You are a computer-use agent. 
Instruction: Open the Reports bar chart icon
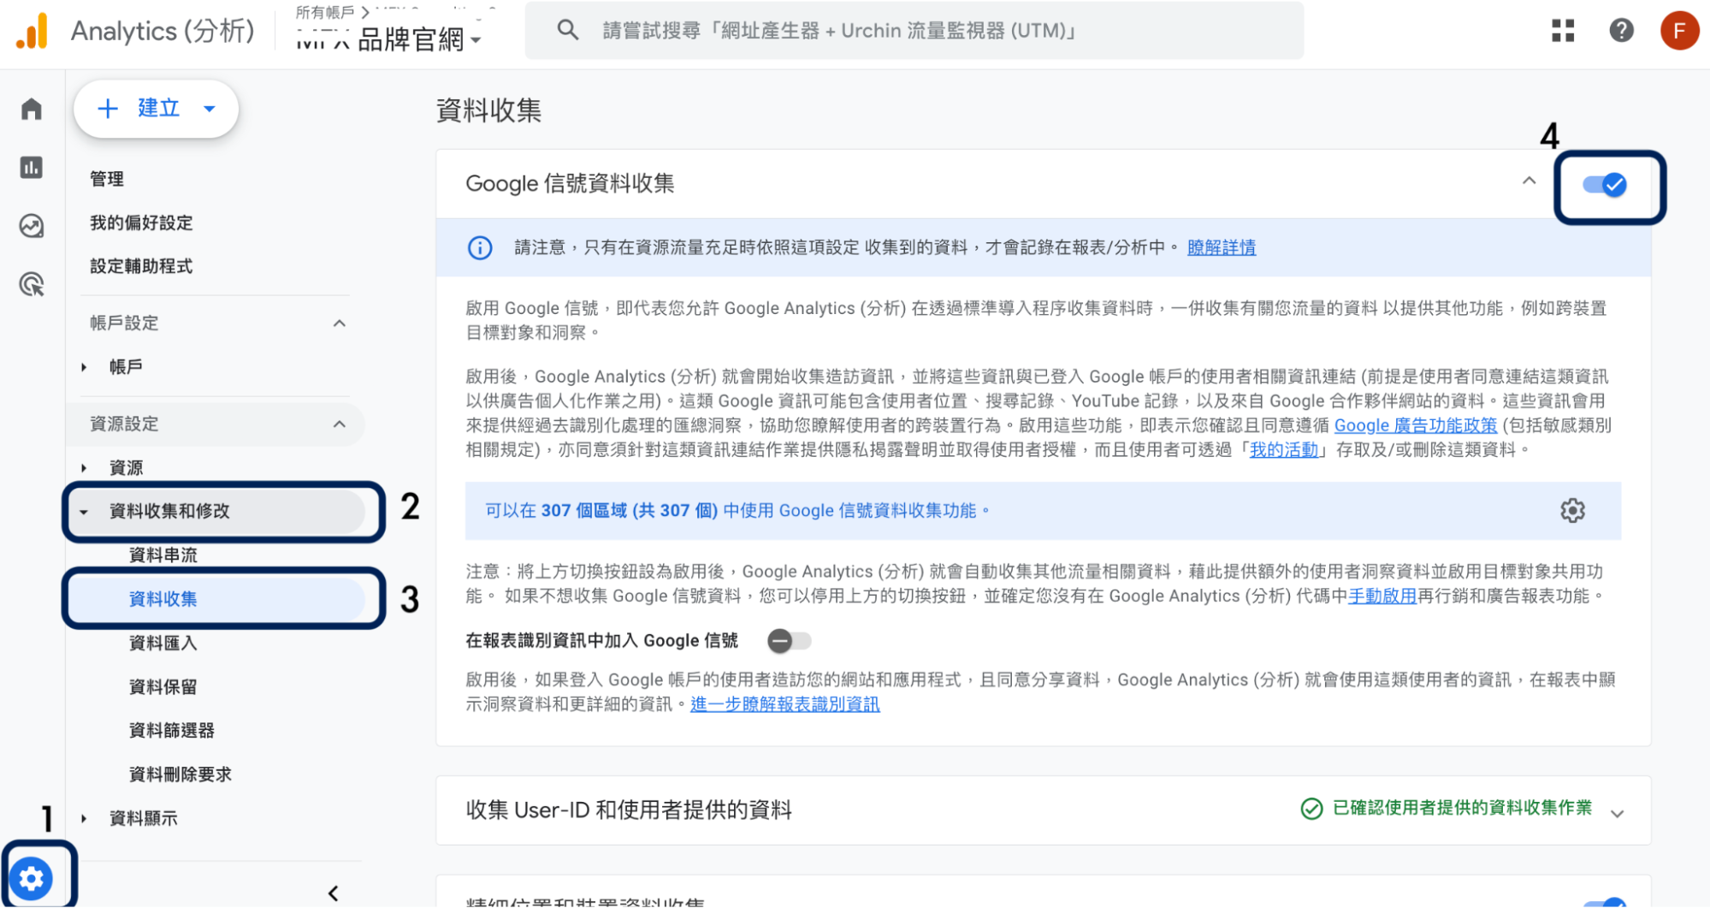pos(32,167)
